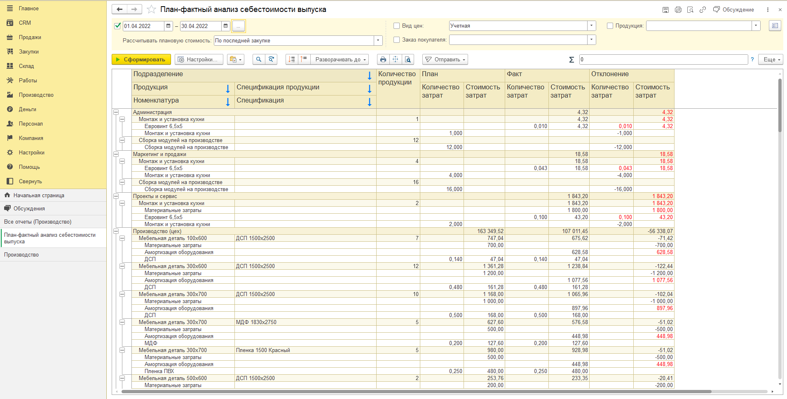Click the horizontal scrollbar under the report
The width and height of the screenshot is (787, 399).
[x=416, y=392]
